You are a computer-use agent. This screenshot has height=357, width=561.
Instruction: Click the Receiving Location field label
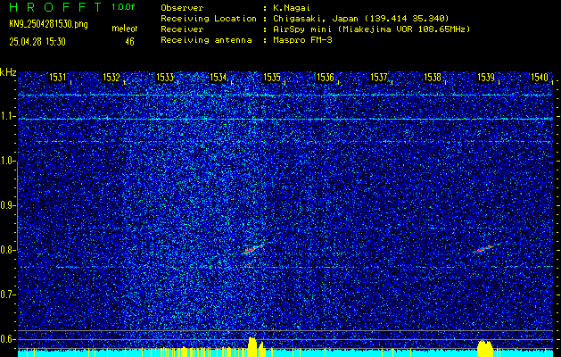[209, 18]
